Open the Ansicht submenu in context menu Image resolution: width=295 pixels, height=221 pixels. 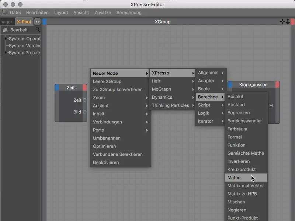coord(121,106)
